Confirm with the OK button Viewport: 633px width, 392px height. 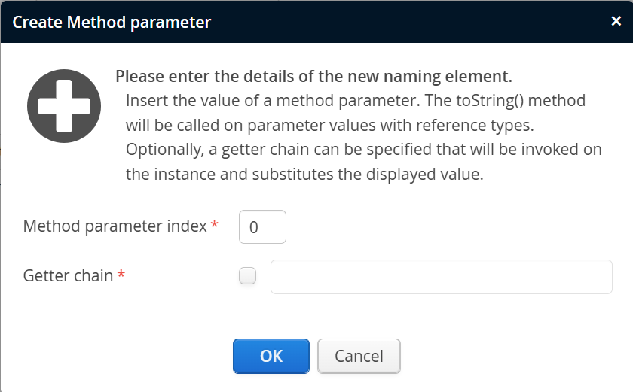(x=271, y=356)
